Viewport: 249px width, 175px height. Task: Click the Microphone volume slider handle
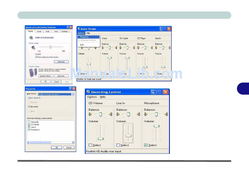point(156,126)
